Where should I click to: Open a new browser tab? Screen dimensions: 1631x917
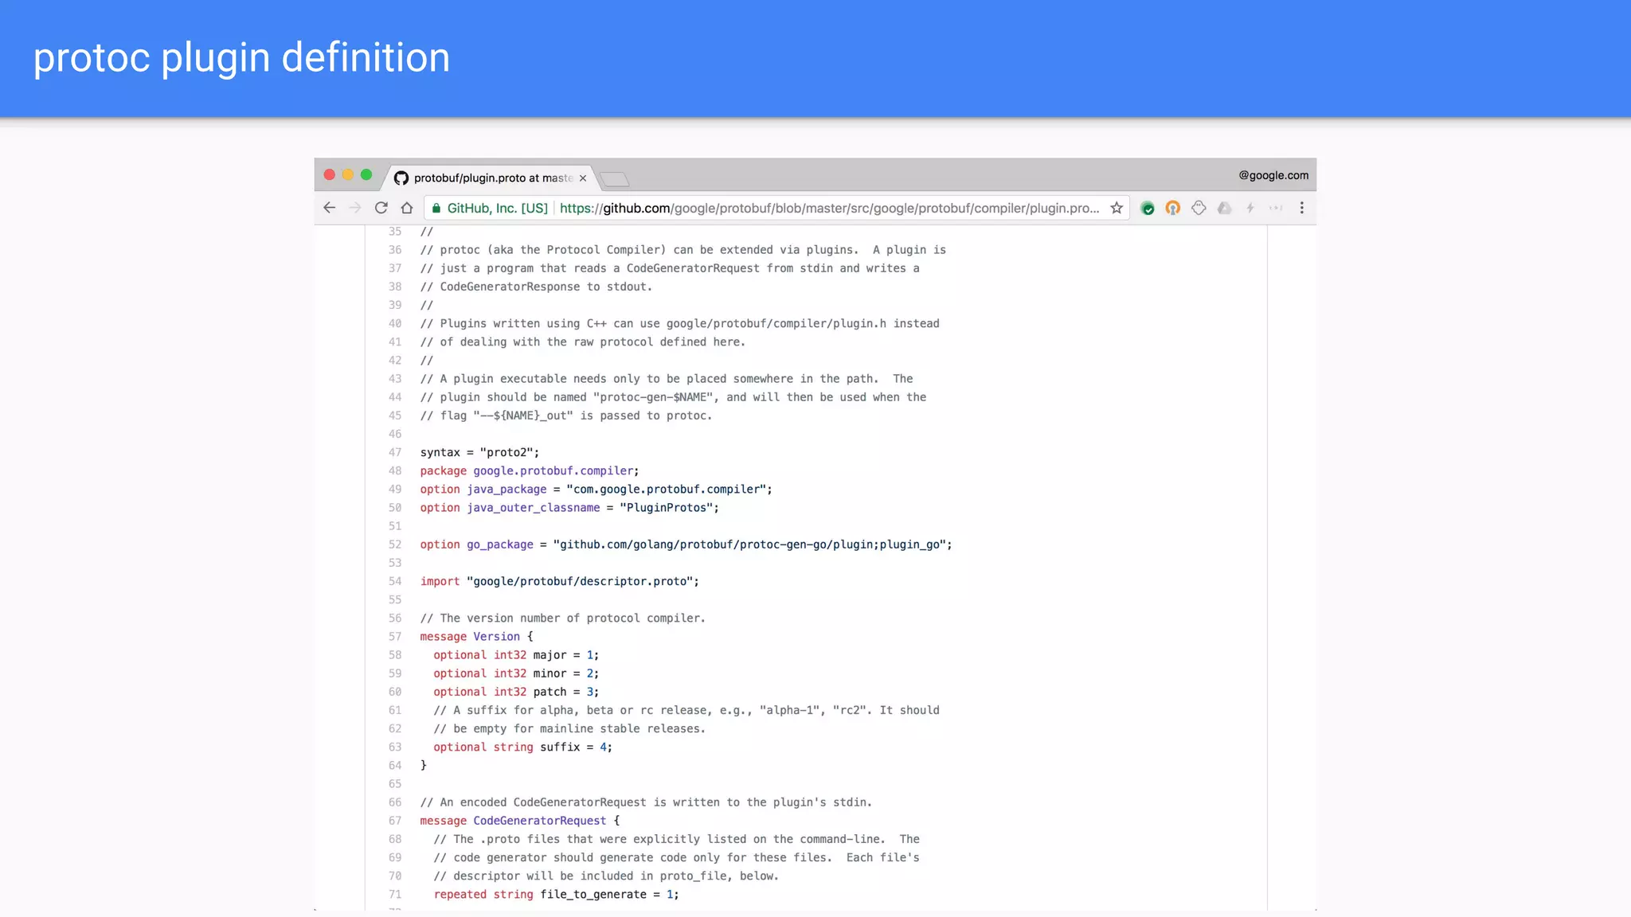(x=614, y=179)
